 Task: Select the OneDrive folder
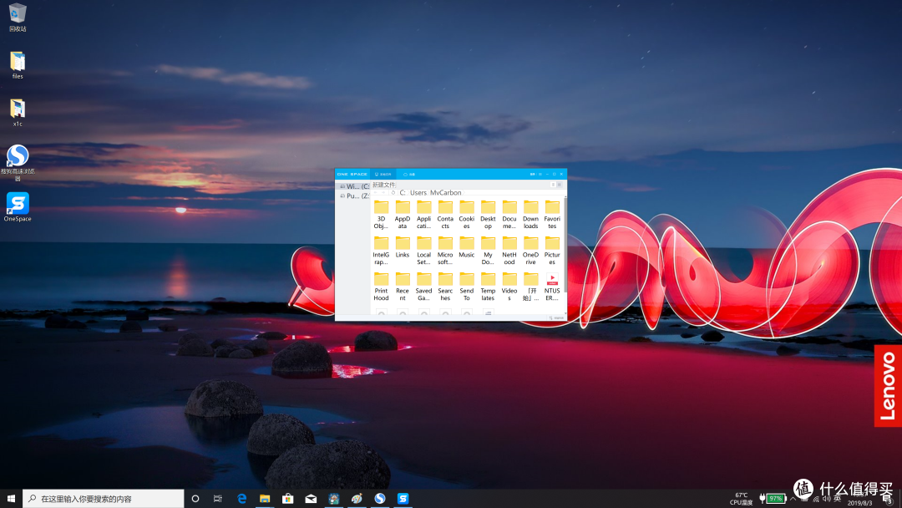530,251
